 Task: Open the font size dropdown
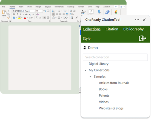[x=42, y=11]
